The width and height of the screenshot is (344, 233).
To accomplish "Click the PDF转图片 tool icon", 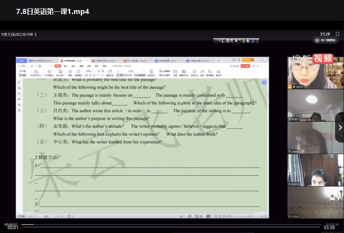I will coord(49,73).
